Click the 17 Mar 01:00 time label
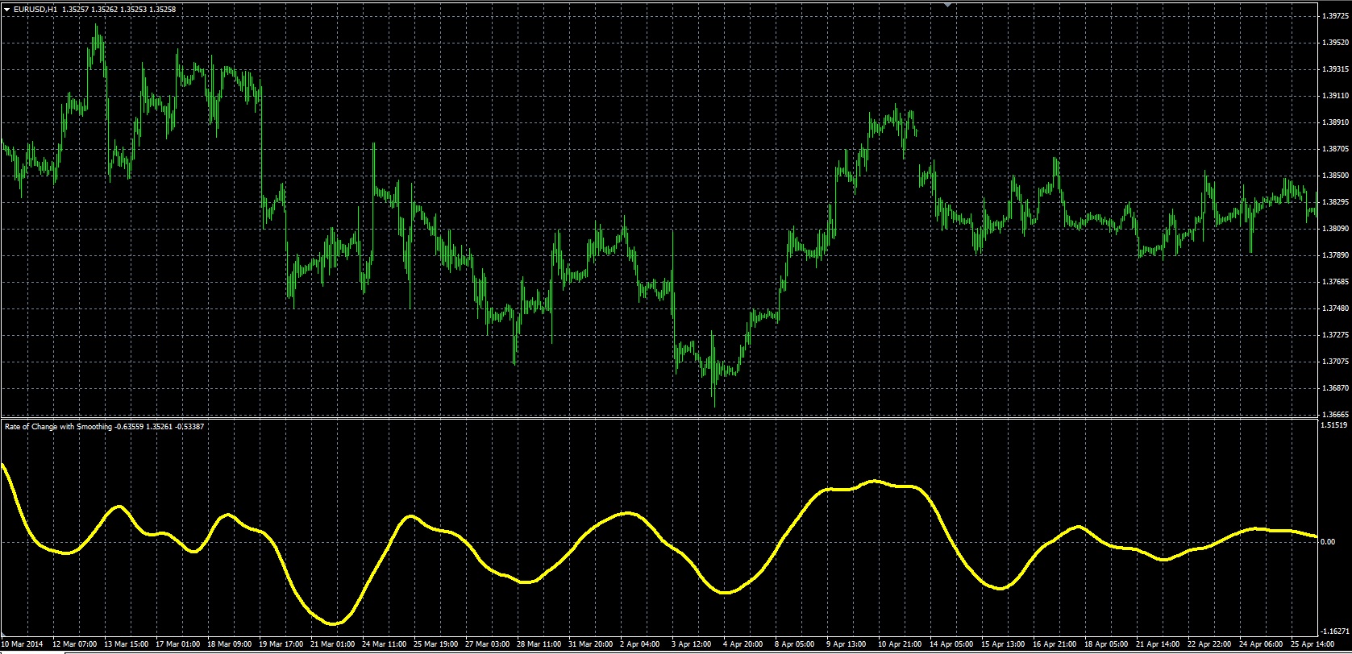 pos(178,644)
